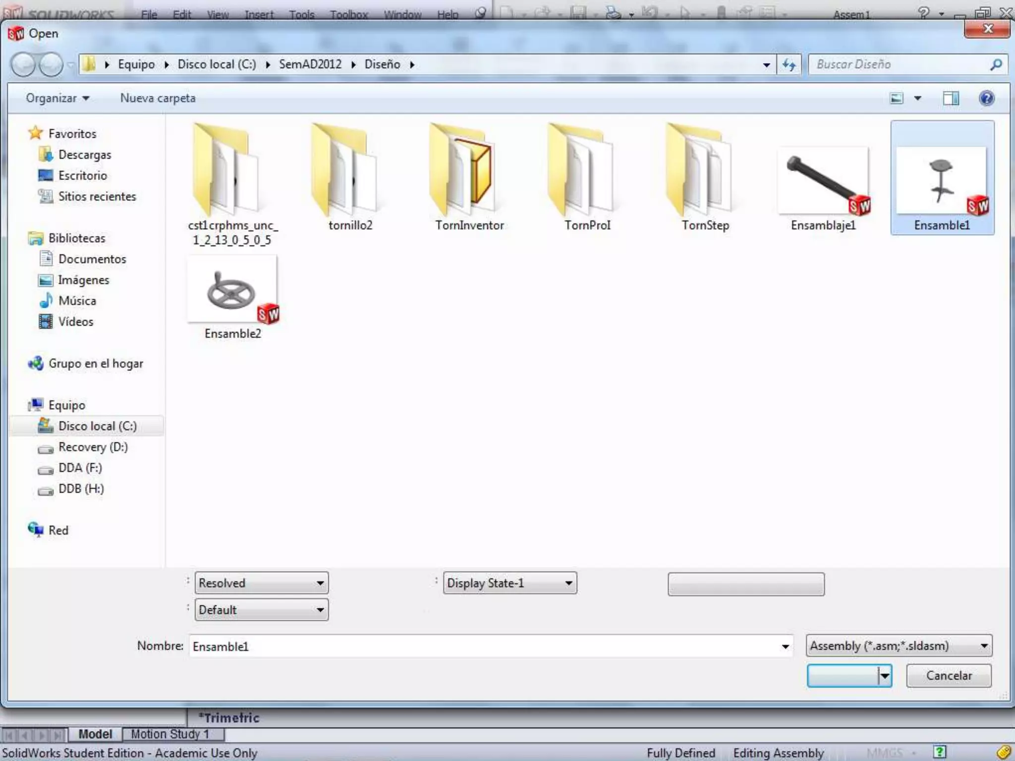Expand the Resolved mode dropdown
Image resolution: width=1015 pixels, height=761 pixels.
(x=320, y=583)
